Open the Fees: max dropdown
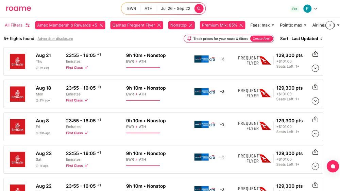Image resolution: width=340 pixels, height=191 pixels. click(x=262, y=25)
